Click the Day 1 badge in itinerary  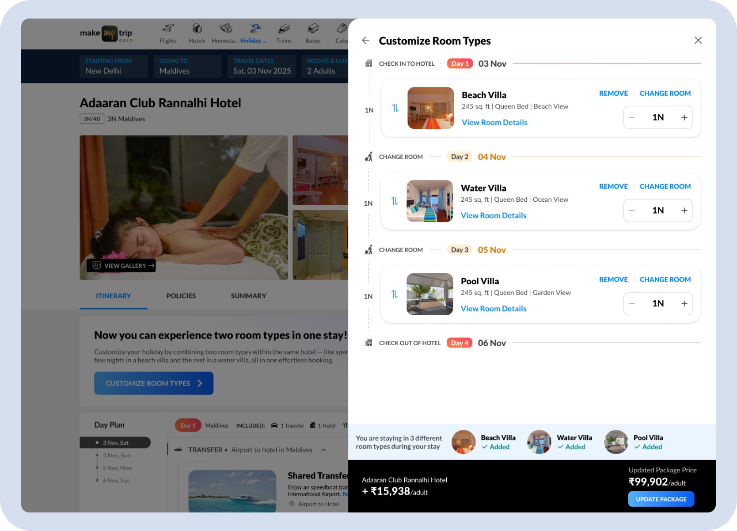pos(188,426)
